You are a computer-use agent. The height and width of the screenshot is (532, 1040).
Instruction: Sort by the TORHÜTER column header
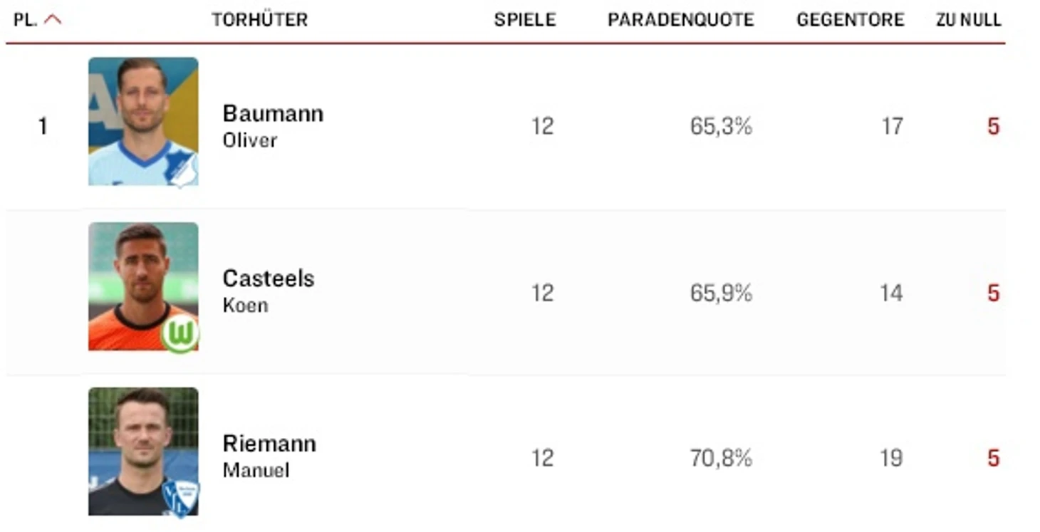coord(259,20)
